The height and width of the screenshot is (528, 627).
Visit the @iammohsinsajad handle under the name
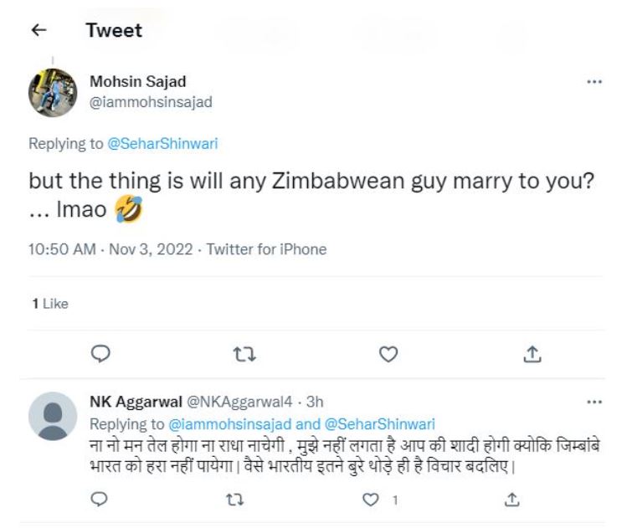151,102
